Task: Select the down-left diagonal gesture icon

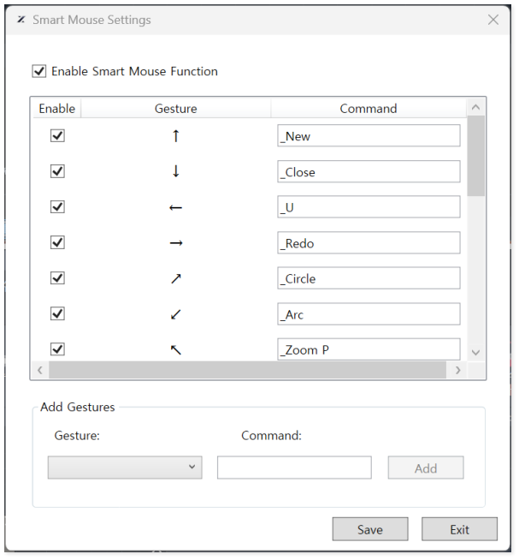Action: (176, 314)
